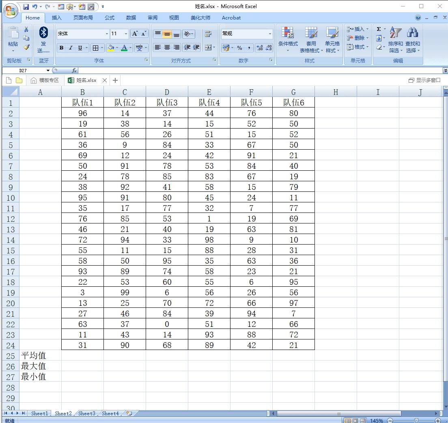Image resolution: width=448 pixels, height=423 pixels.
Task: Switch to the 公式 (Formulas) ribbon tab
Action: 109,17
